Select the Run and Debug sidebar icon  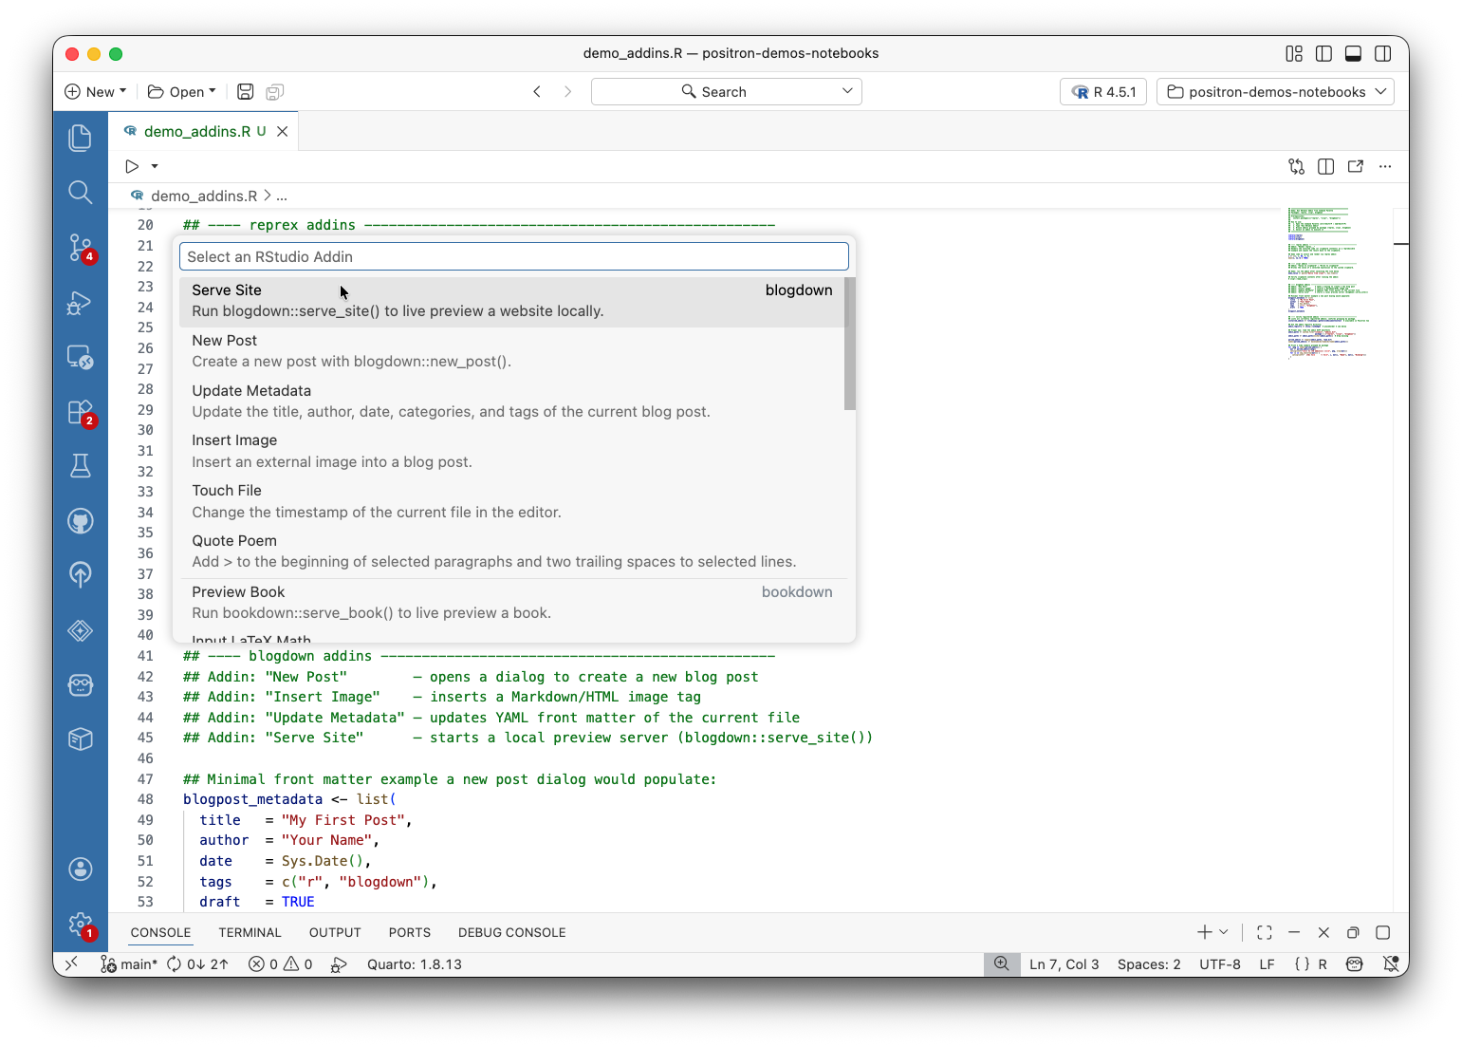(x=81, y=303)
